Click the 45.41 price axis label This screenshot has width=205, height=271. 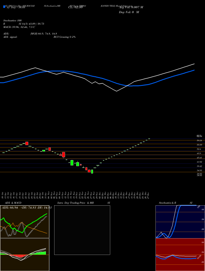coord(199,158)
